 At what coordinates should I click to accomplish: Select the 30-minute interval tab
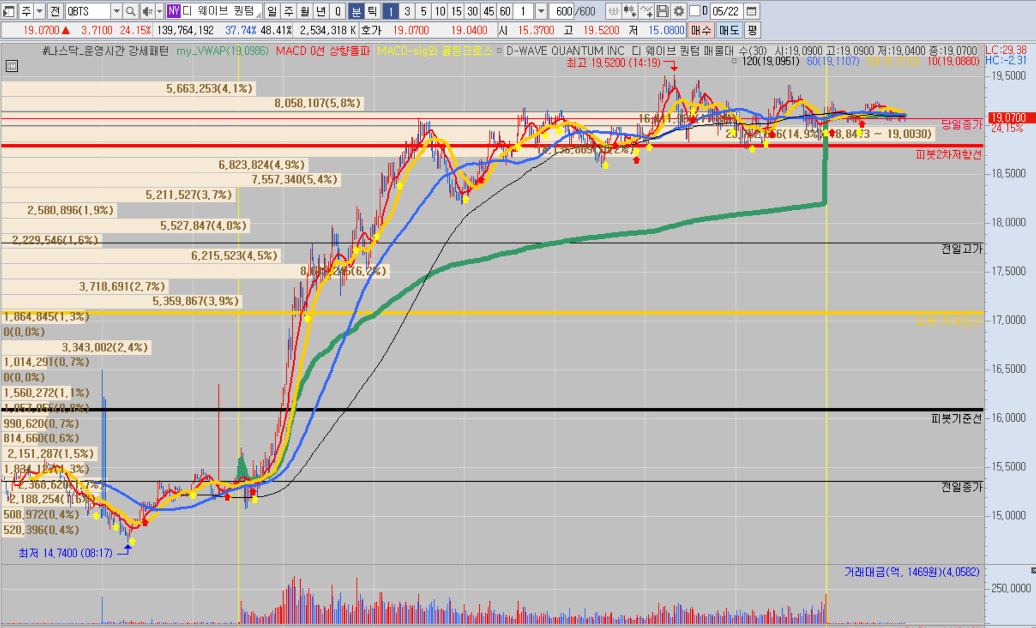pos(472,11)
